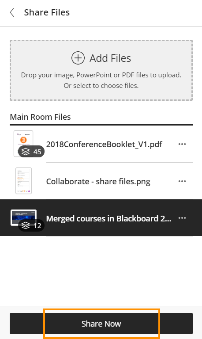
Task: Open options for 2018ConferenceBooklet_V1.pdf
Action: click(182, 144)
